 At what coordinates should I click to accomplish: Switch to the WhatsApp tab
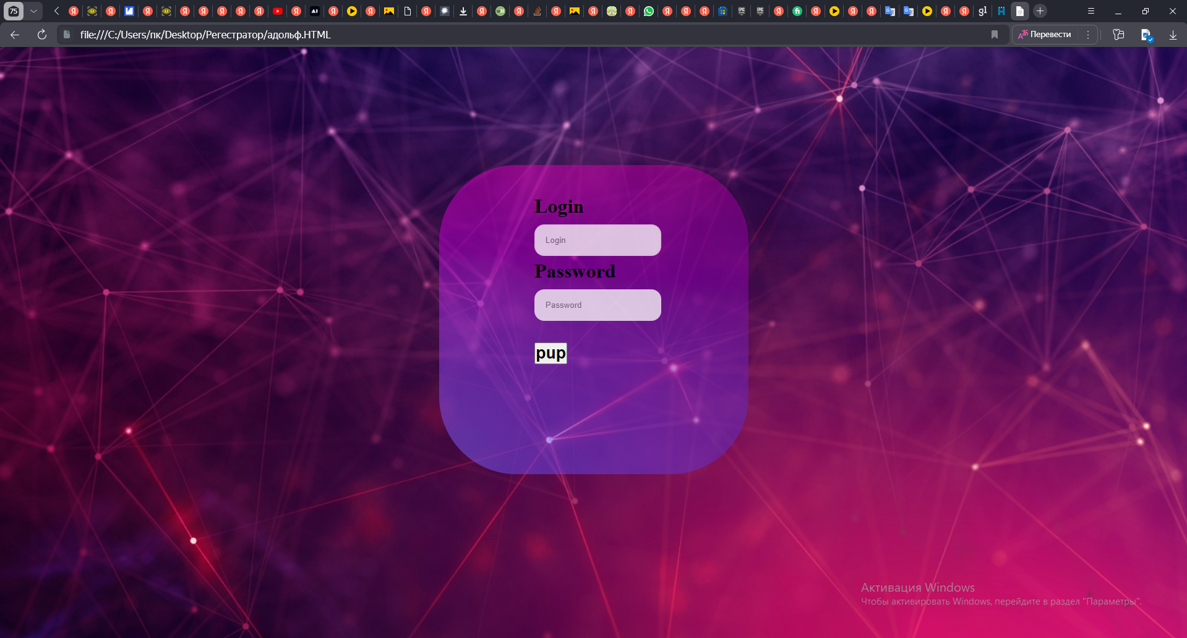click(x=649, y=11)
